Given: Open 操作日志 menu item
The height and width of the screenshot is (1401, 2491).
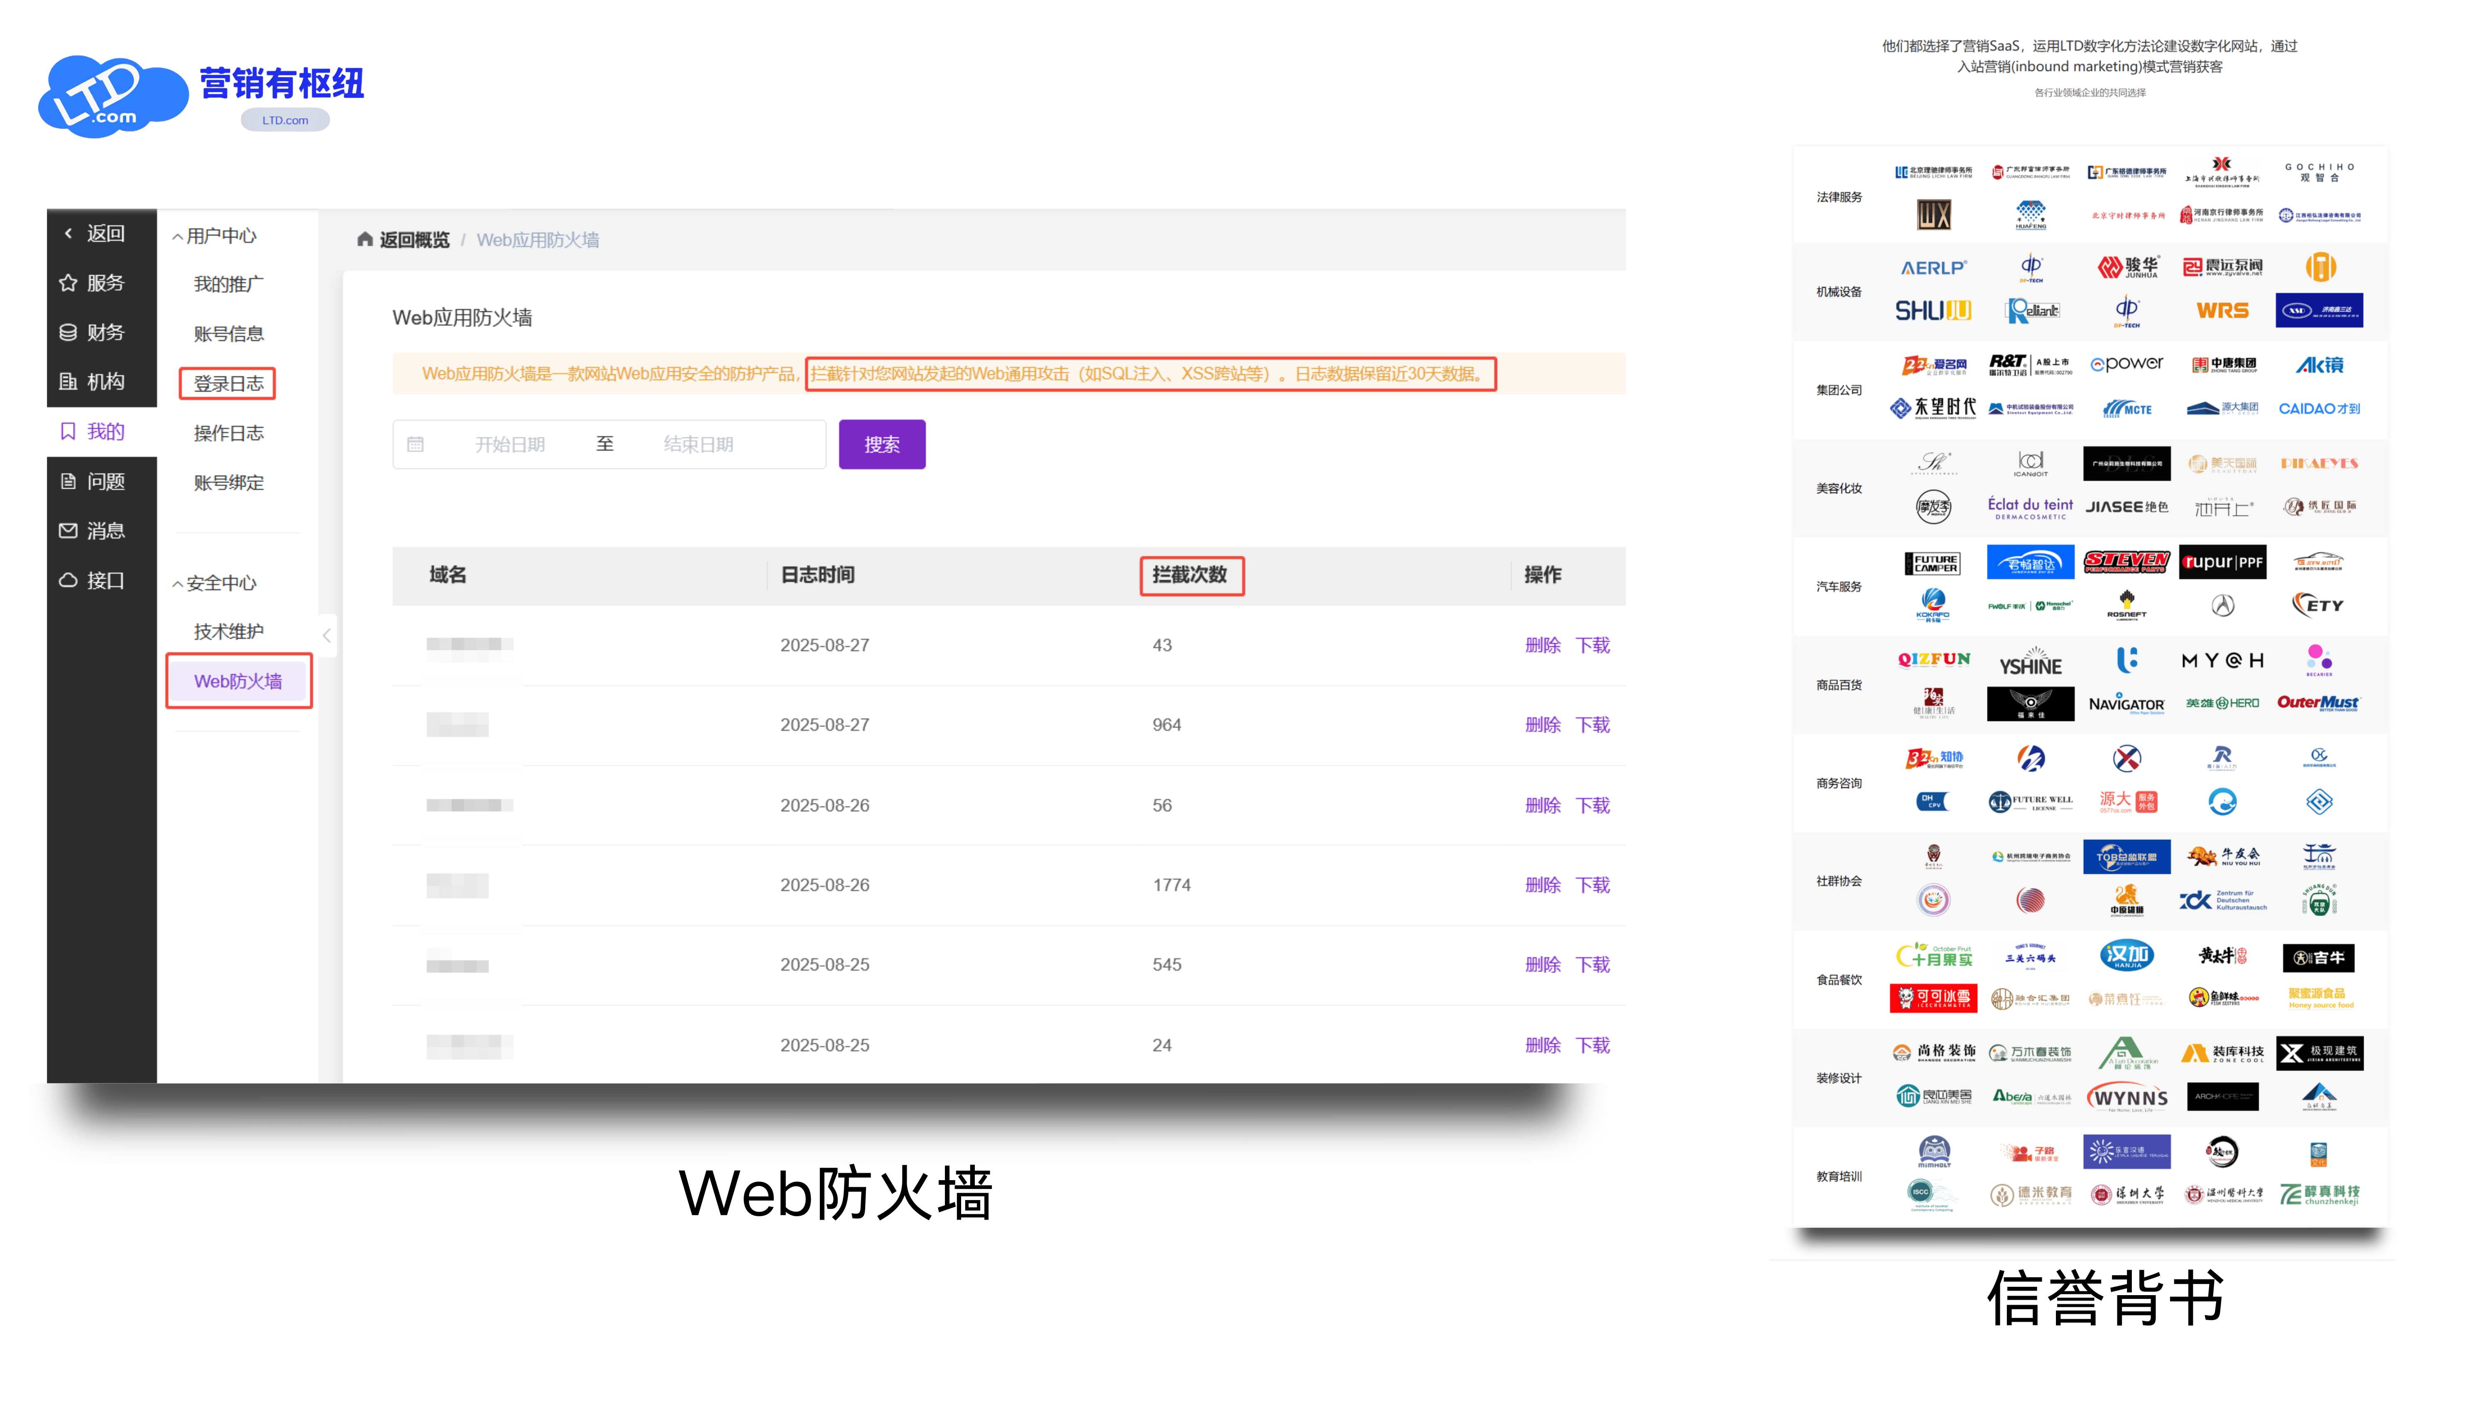Looking at the screenshot, I should (228, 433).
